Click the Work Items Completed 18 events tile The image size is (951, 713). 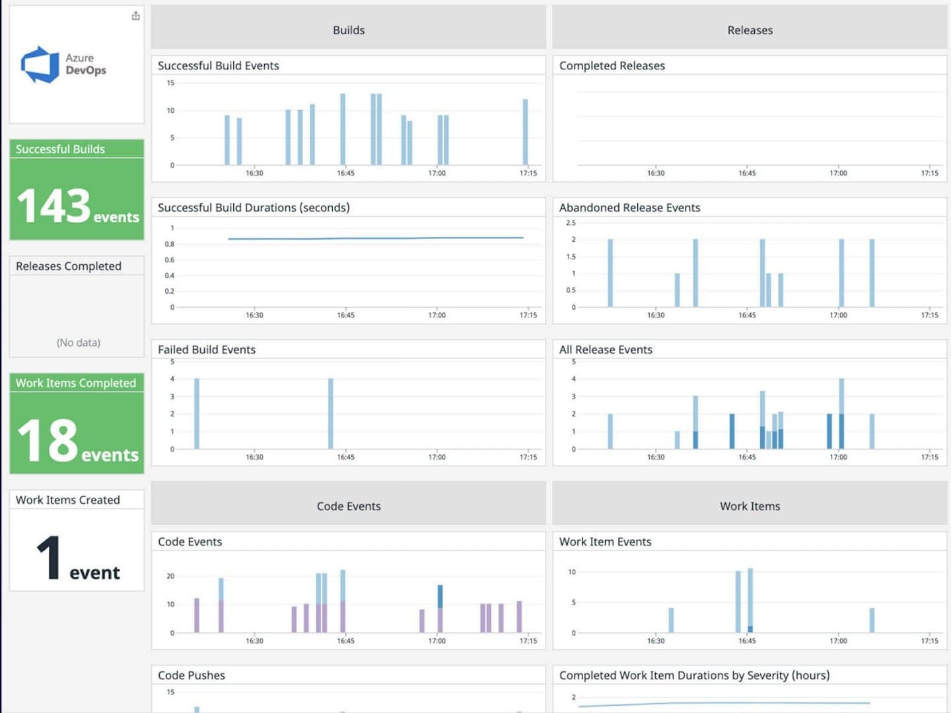click(x=76, y=423)
